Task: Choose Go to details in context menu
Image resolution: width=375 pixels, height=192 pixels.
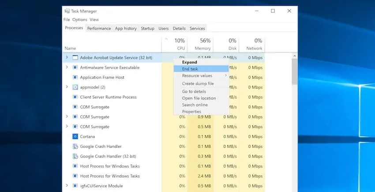Action: click(201, 92)
